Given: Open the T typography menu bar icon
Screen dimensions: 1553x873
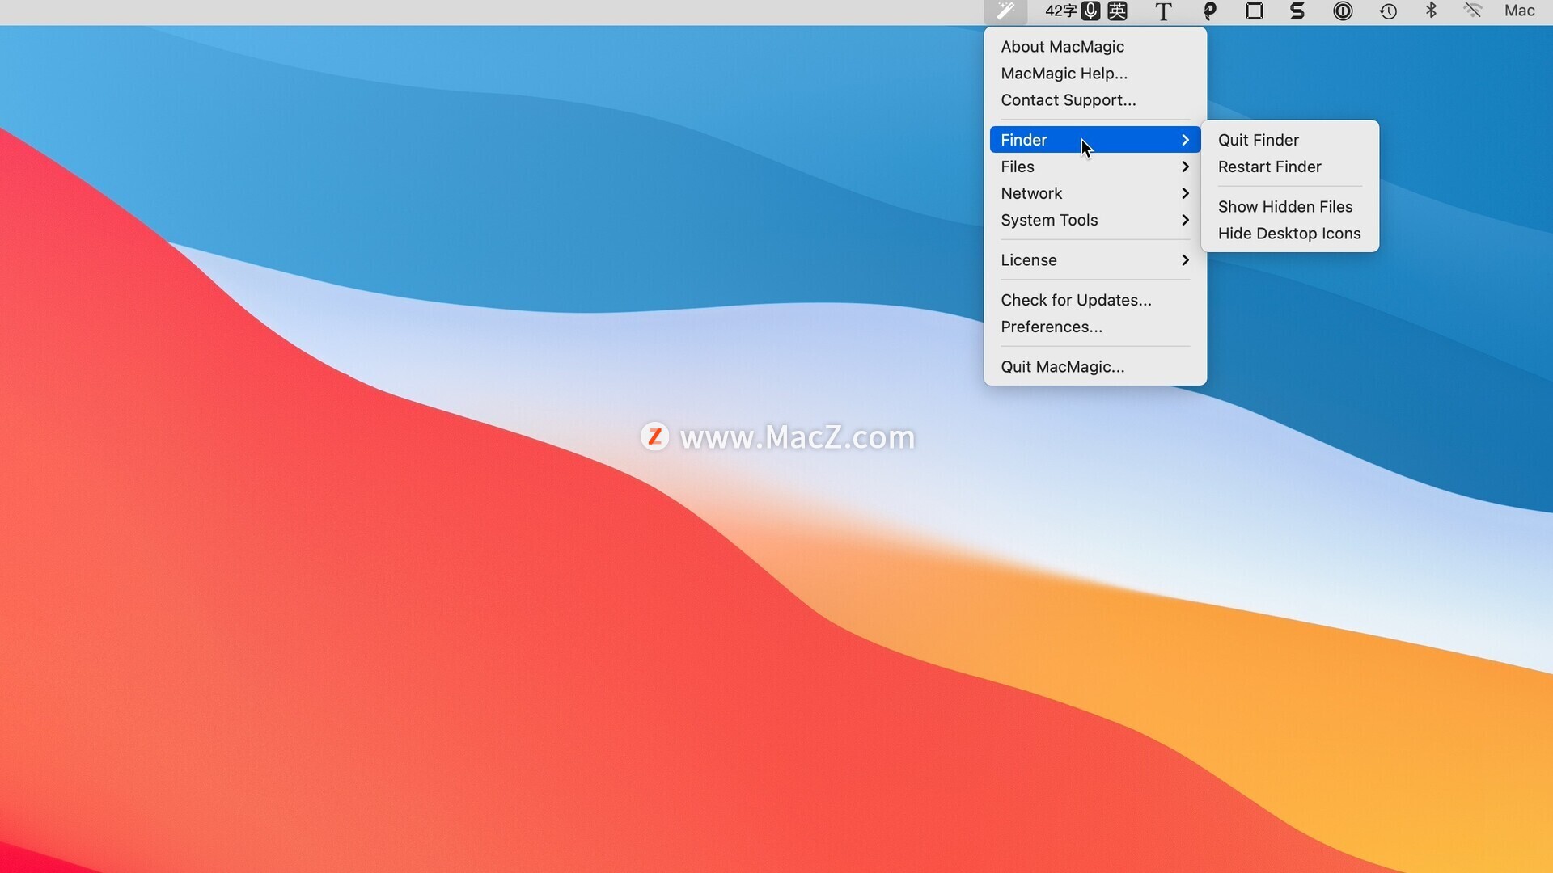Looking at the screenshot, I should click(x=1163, y=11).
